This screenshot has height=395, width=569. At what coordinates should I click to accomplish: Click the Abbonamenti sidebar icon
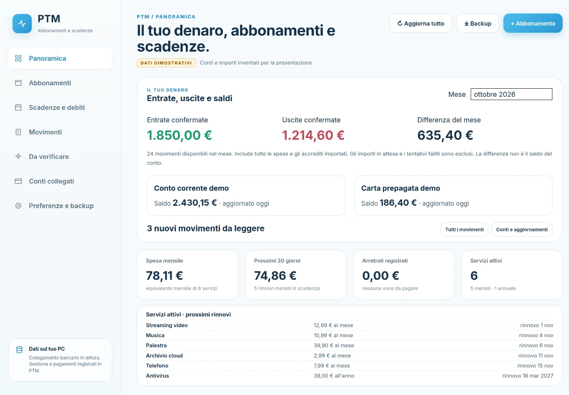pos(18,83)
